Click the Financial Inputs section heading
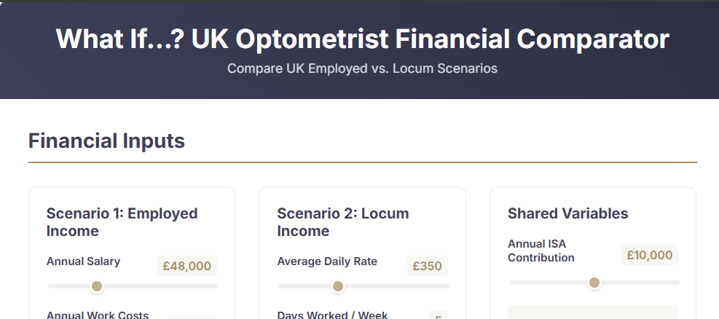Screen dimensions: 719x319 (x=106, y=141)
